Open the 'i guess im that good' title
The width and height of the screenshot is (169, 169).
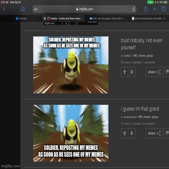coord(140,109)
